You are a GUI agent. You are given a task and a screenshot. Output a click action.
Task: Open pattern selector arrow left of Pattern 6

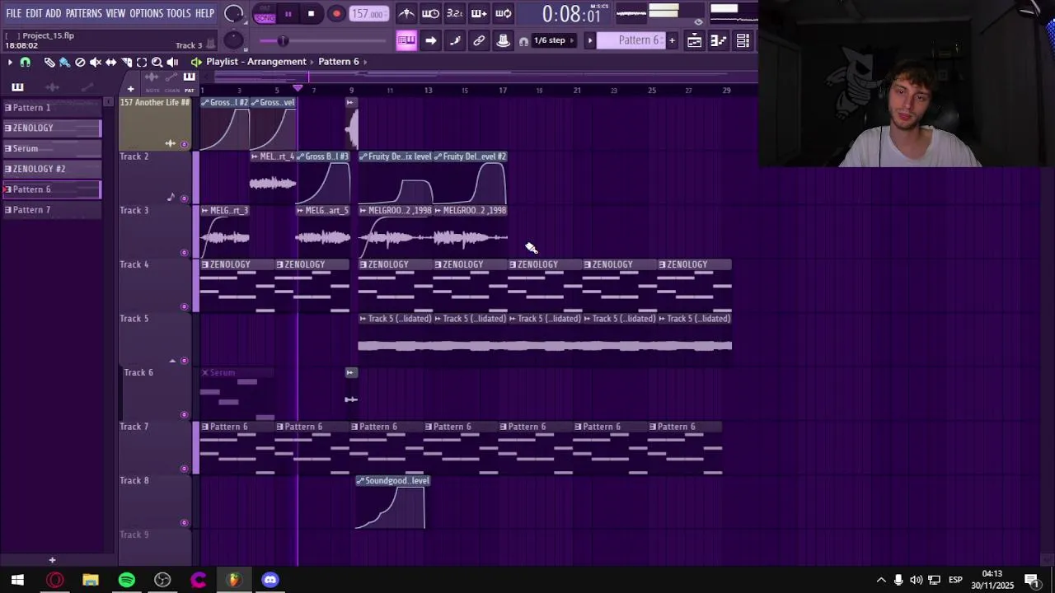tap(589, 40)
